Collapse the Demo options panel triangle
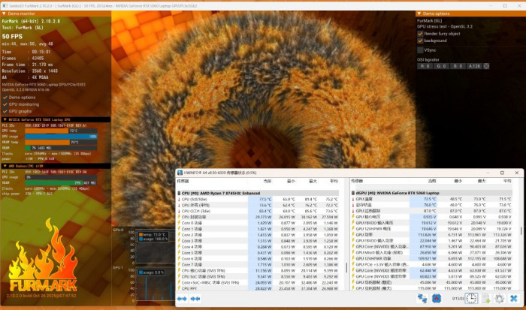 click(x=419, y=14)
